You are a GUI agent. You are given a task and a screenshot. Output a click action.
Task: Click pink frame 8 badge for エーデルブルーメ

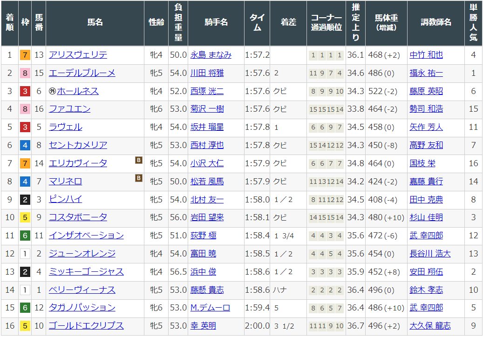(x=25, y=73)
